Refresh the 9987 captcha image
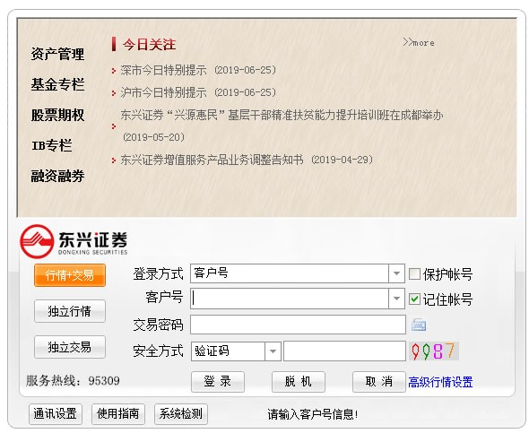 click(434, 351)
